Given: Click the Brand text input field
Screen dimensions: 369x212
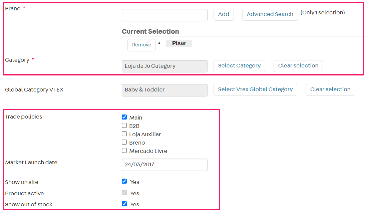Looking at the screenshot, I should [164, 15].
